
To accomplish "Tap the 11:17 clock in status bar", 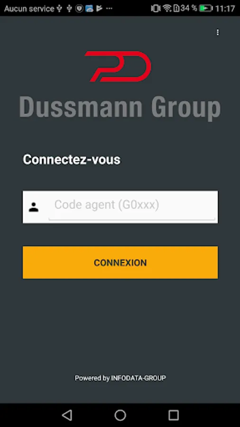I will coord(225,9).
